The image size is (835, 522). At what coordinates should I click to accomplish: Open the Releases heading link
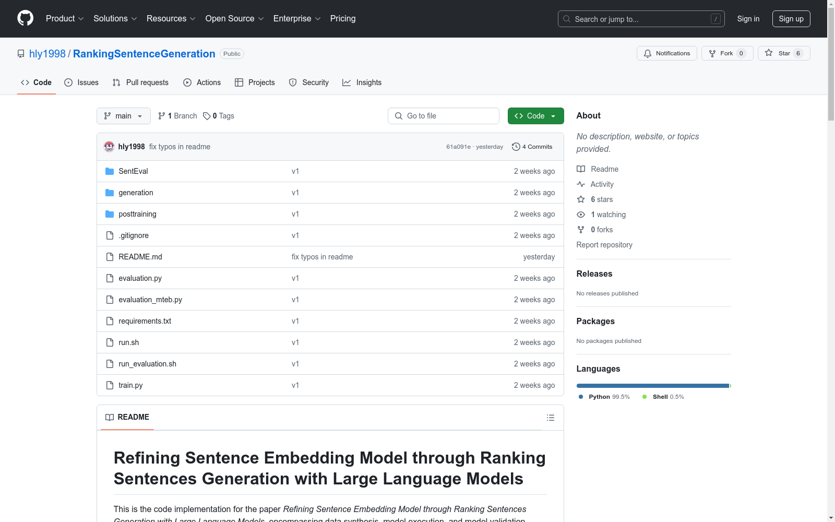click(x=594, y=274)
